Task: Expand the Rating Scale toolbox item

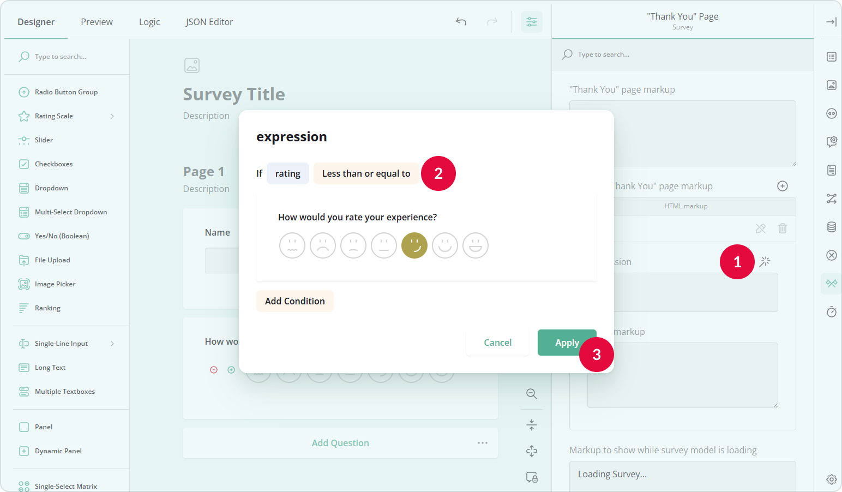Action: [x=112, y=116]
